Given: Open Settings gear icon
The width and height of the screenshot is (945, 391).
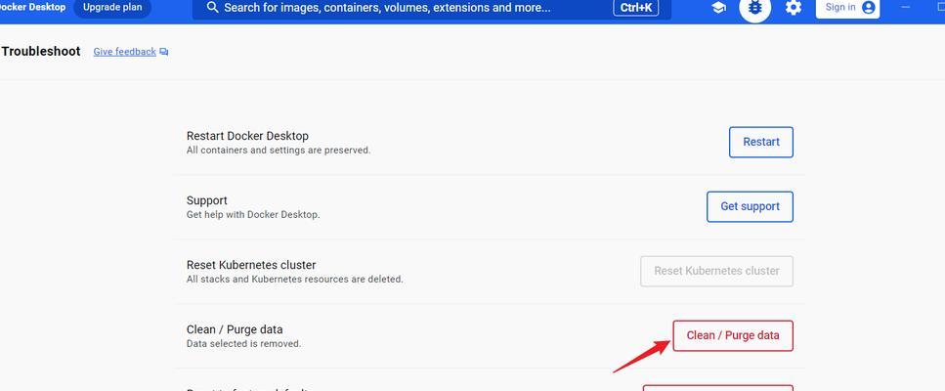Looking at the screenshot, I should (794, 8).
